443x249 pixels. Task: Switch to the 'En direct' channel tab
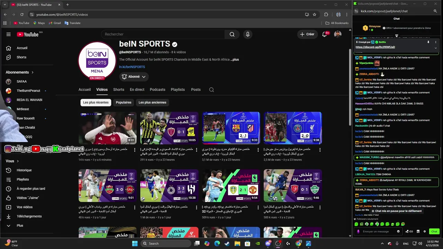click(x=137, y=90)
